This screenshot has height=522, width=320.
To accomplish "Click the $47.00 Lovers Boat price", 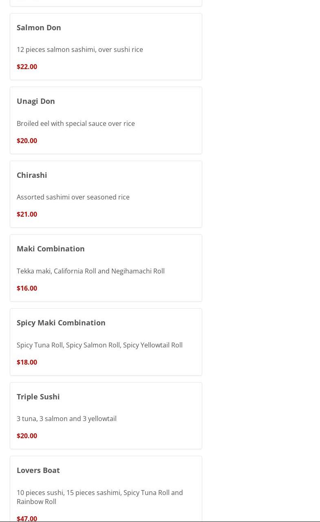I will click(27, 518).
